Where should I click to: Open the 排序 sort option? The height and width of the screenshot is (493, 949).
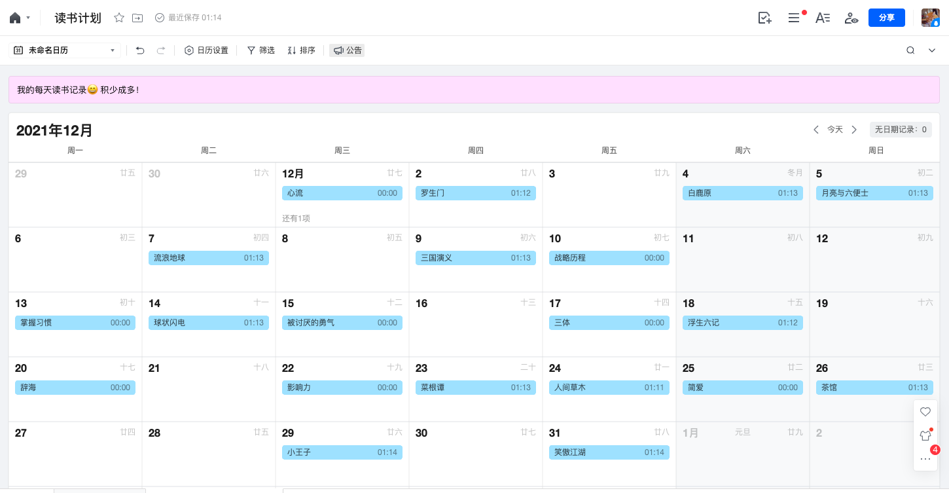301,50
